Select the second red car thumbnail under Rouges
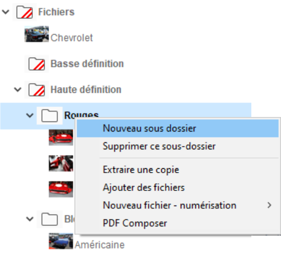The image size is (281, 254). coord(61,163)
